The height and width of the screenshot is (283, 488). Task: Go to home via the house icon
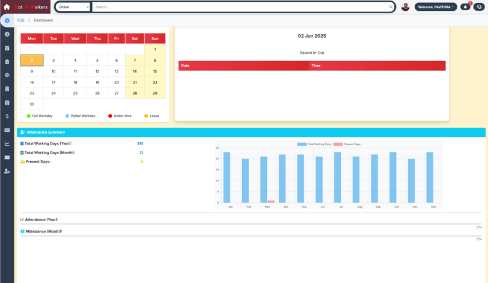pos(7,7)
